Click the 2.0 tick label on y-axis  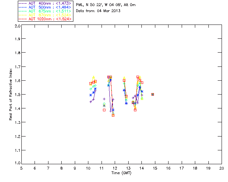[x=16, y=26]
